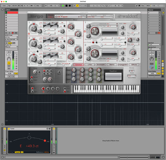
Task: Click the Tuner hot-swap preset icon
Action: 47,129
